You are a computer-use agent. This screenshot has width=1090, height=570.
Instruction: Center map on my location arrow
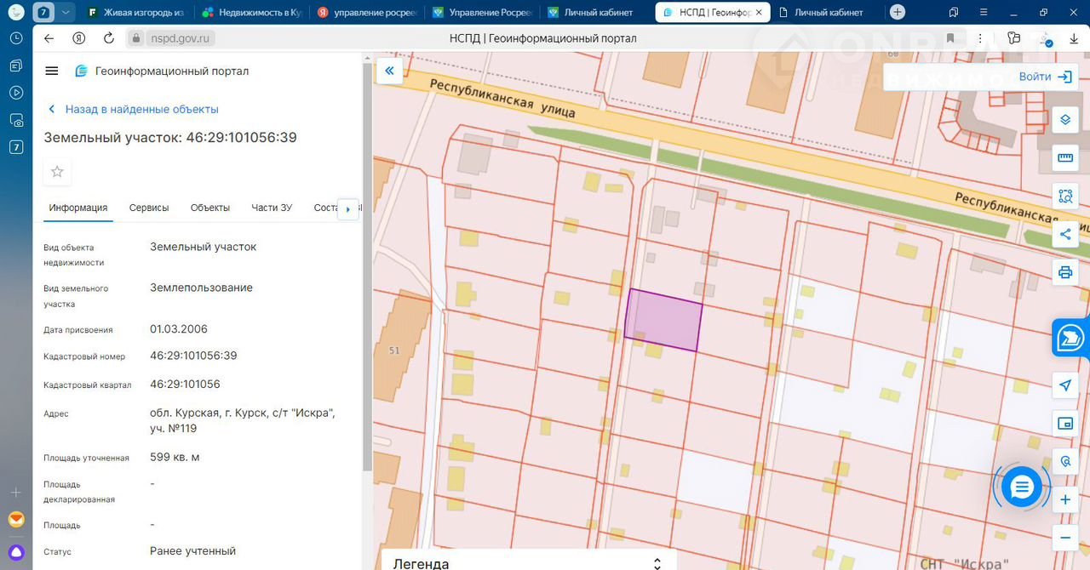1064,385
